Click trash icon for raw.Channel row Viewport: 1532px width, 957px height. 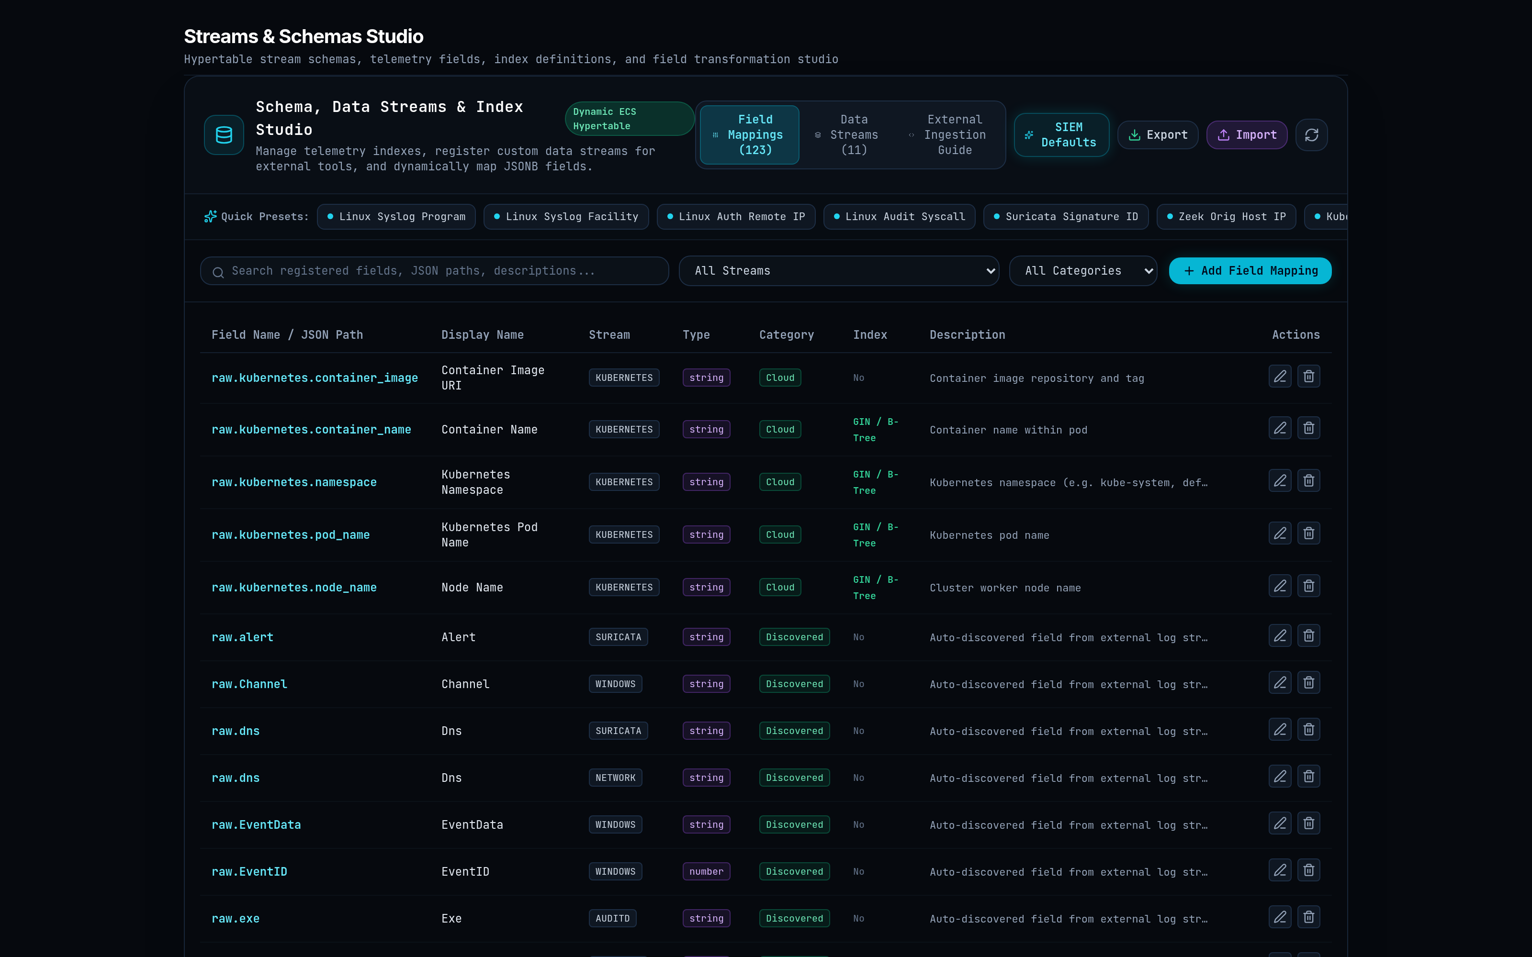coord(1308,683)
